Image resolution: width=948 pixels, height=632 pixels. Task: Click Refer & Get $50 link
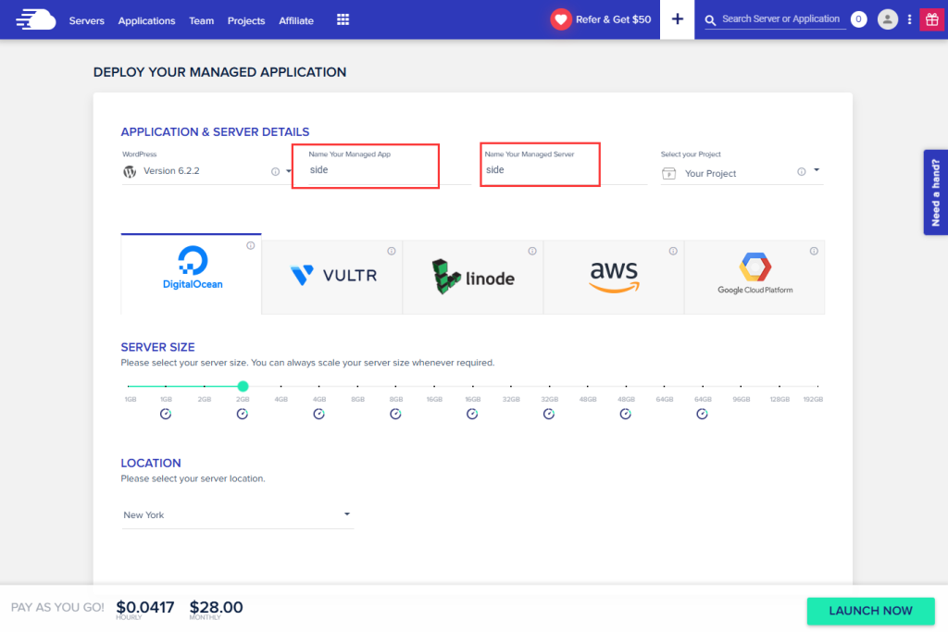click(613, 20)
